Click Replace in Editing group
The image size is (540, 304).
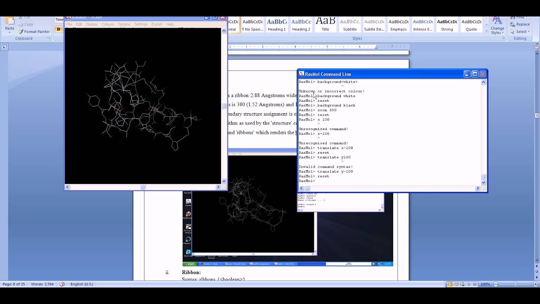pos(519,24)
